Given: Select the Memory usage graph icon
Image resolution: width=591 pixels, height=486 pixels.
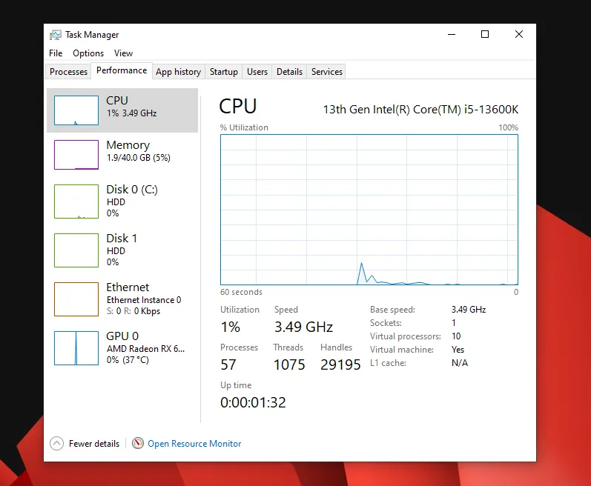Looking at the screenshot, I should tap(76, 155).
